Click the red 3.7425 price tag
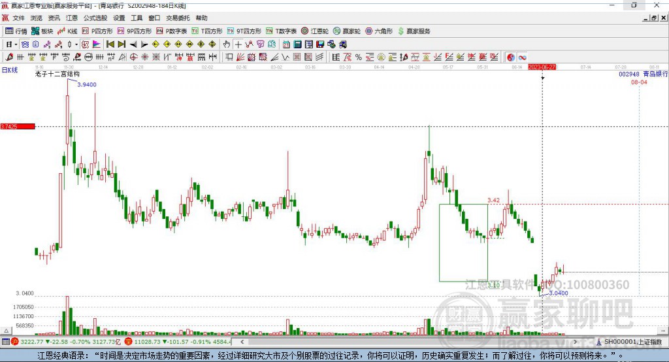 18,126
